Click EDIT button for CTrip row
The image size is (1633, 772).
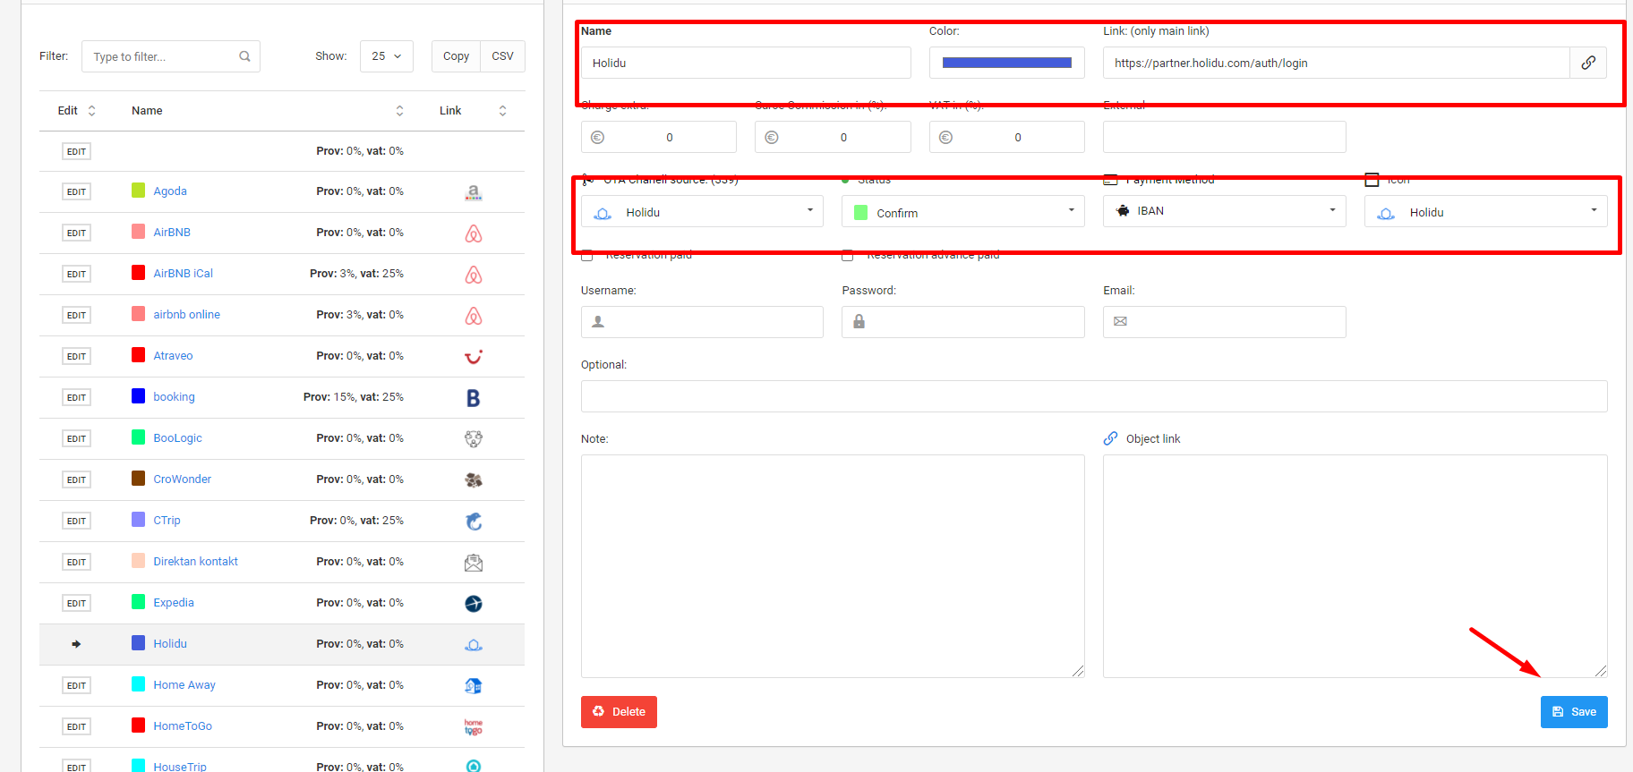[76, 522]
